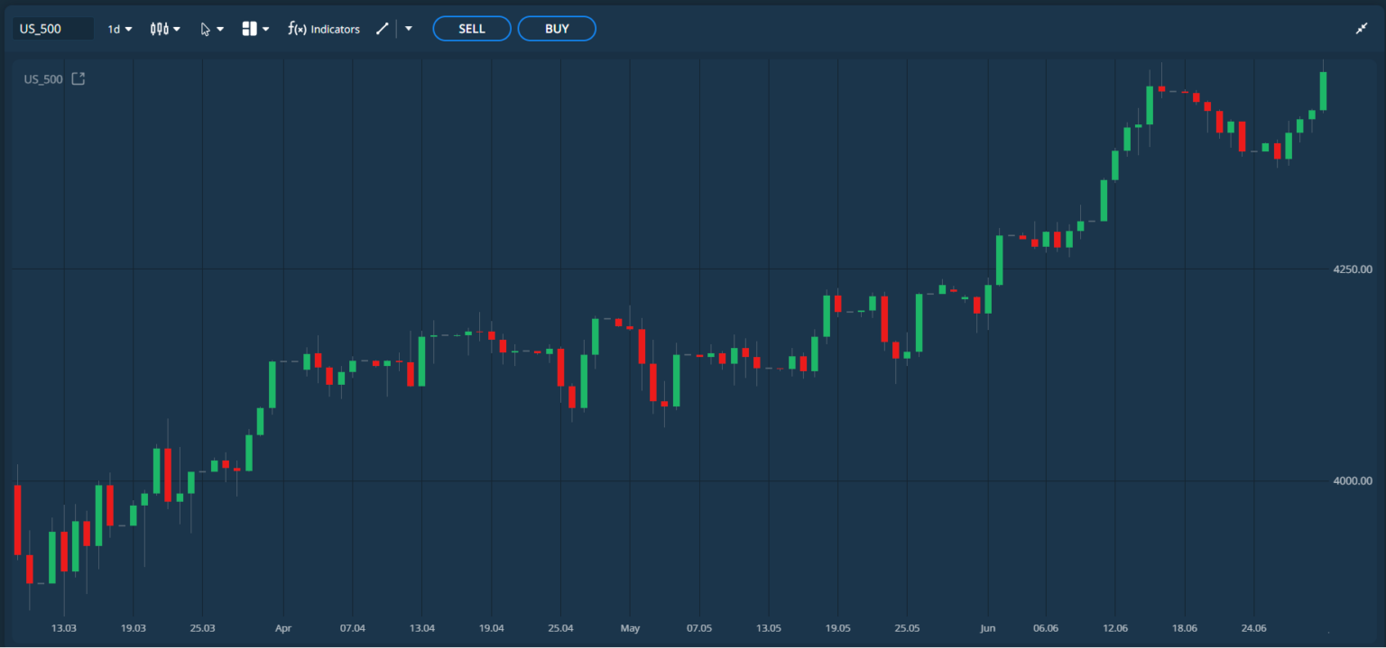Select the cursor pointer tool

pyautogui.click(x=206, y=29)
